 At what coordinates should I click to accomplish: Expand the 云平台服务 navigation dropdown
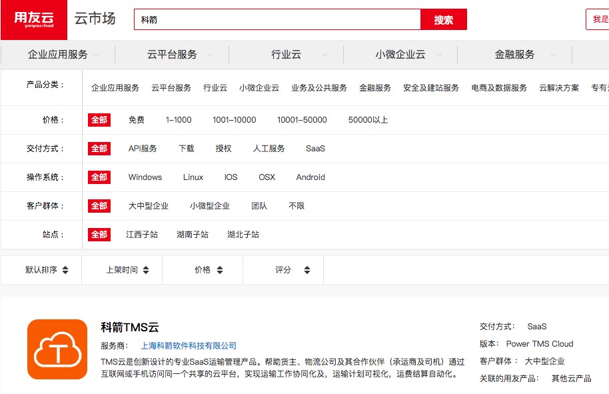point(211,55)
